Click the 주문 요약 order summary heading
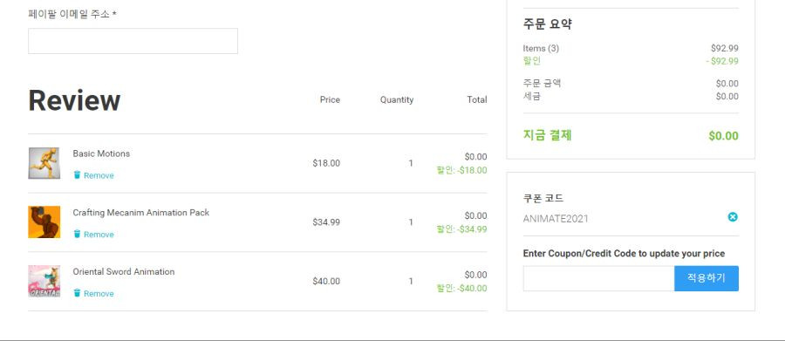The width and height of the screenshot is (785, 341). [547, 24]
